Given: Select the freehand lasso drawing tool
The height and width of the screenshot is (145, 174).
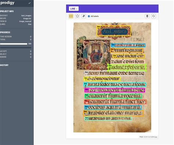Looking at the screenshot, I should 84,16.
